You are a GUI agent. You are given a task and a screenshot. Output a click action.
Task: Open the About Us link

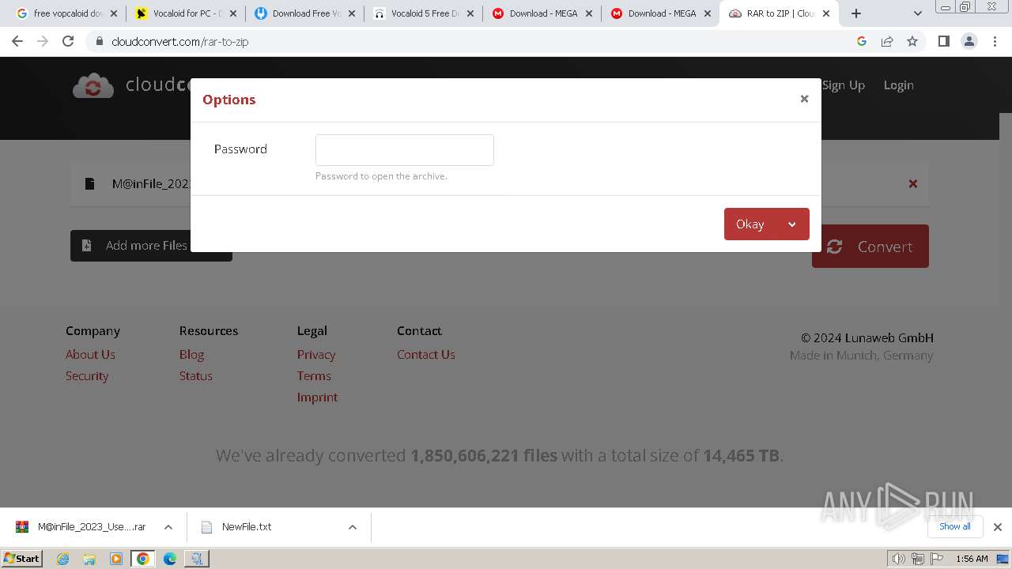[90, 354]
